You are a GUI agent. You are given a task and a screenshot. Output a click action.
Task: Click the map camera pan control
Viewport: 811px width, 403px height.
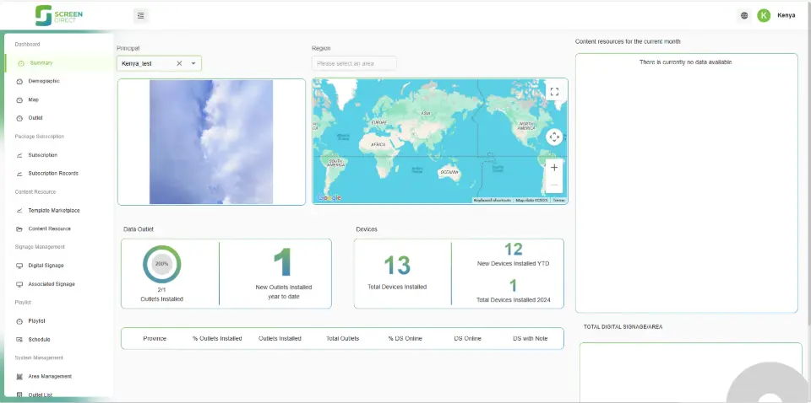[554, 137]
